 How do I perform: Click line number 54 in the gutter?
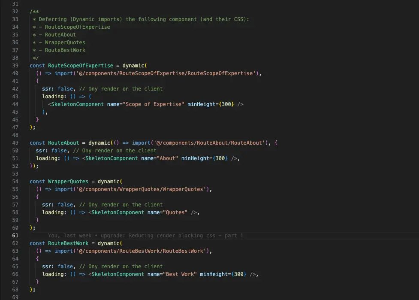click(15, 182)
